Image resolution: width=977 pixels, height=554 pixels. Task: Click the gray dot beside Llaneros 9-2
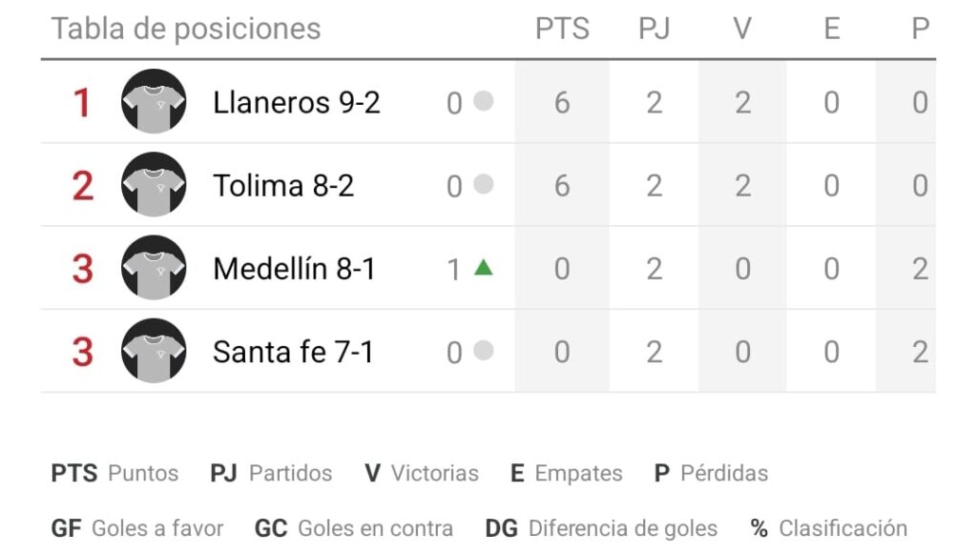click(x=484, y=101)
